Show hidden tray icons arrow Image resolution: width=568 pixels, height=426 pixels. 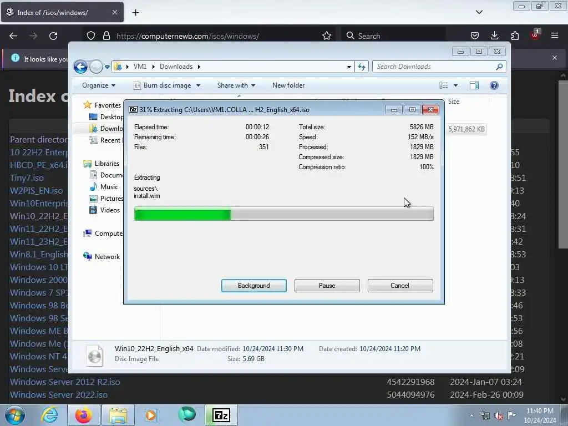click(471, 415)
